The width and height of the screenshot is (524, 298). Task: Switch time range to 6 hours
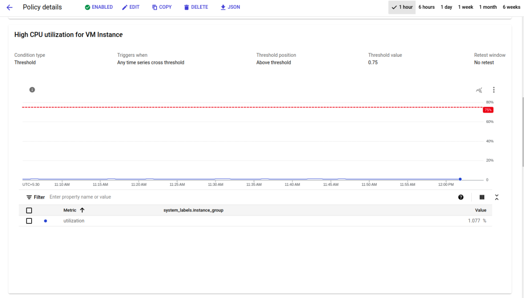(426, 7)
